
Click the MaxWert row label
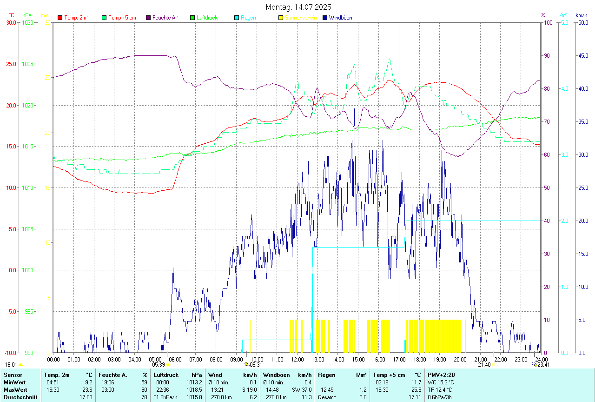click(16, 389)
